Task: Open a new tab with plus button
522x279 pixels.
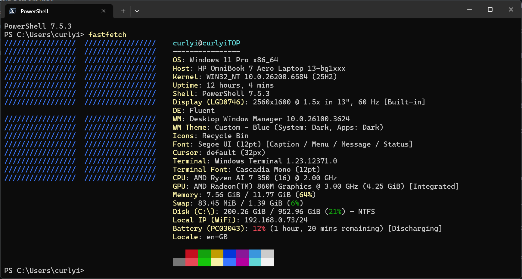Action: pos(123,11)
